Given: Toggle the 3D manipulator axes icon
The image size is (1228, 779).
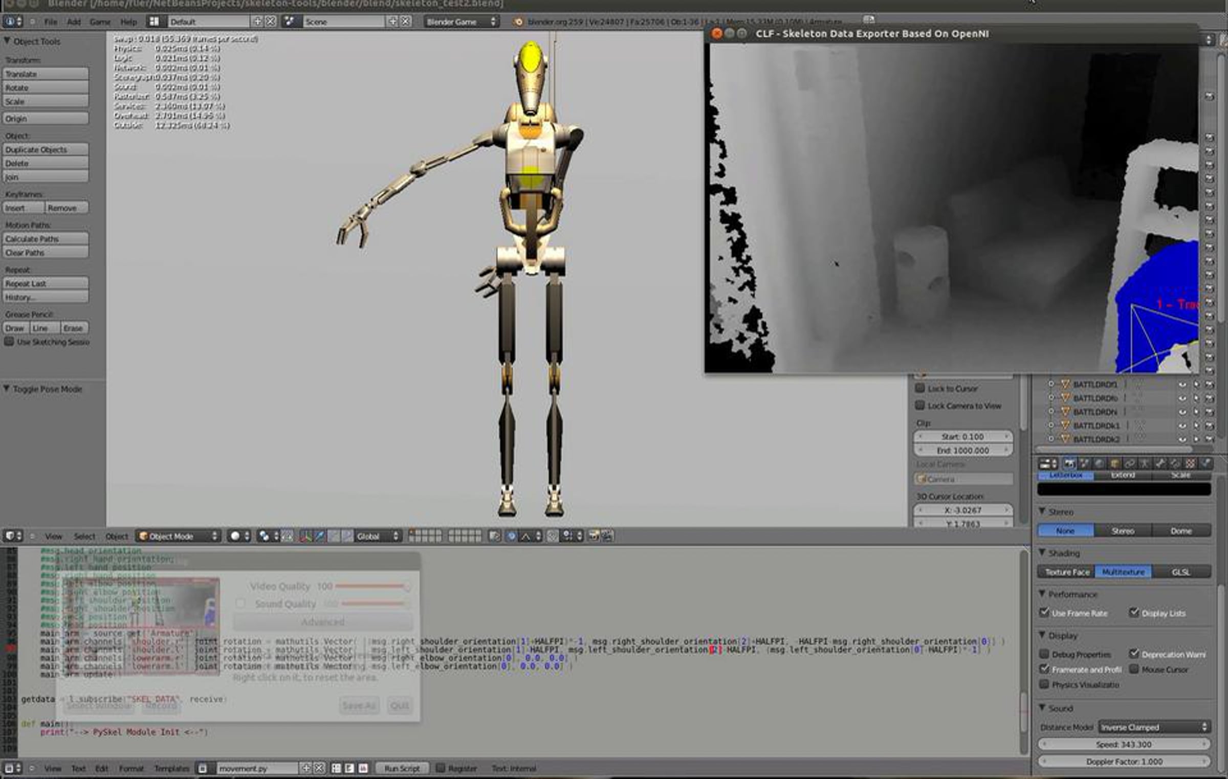Looking at the screenshot, I should click(306, 536).
